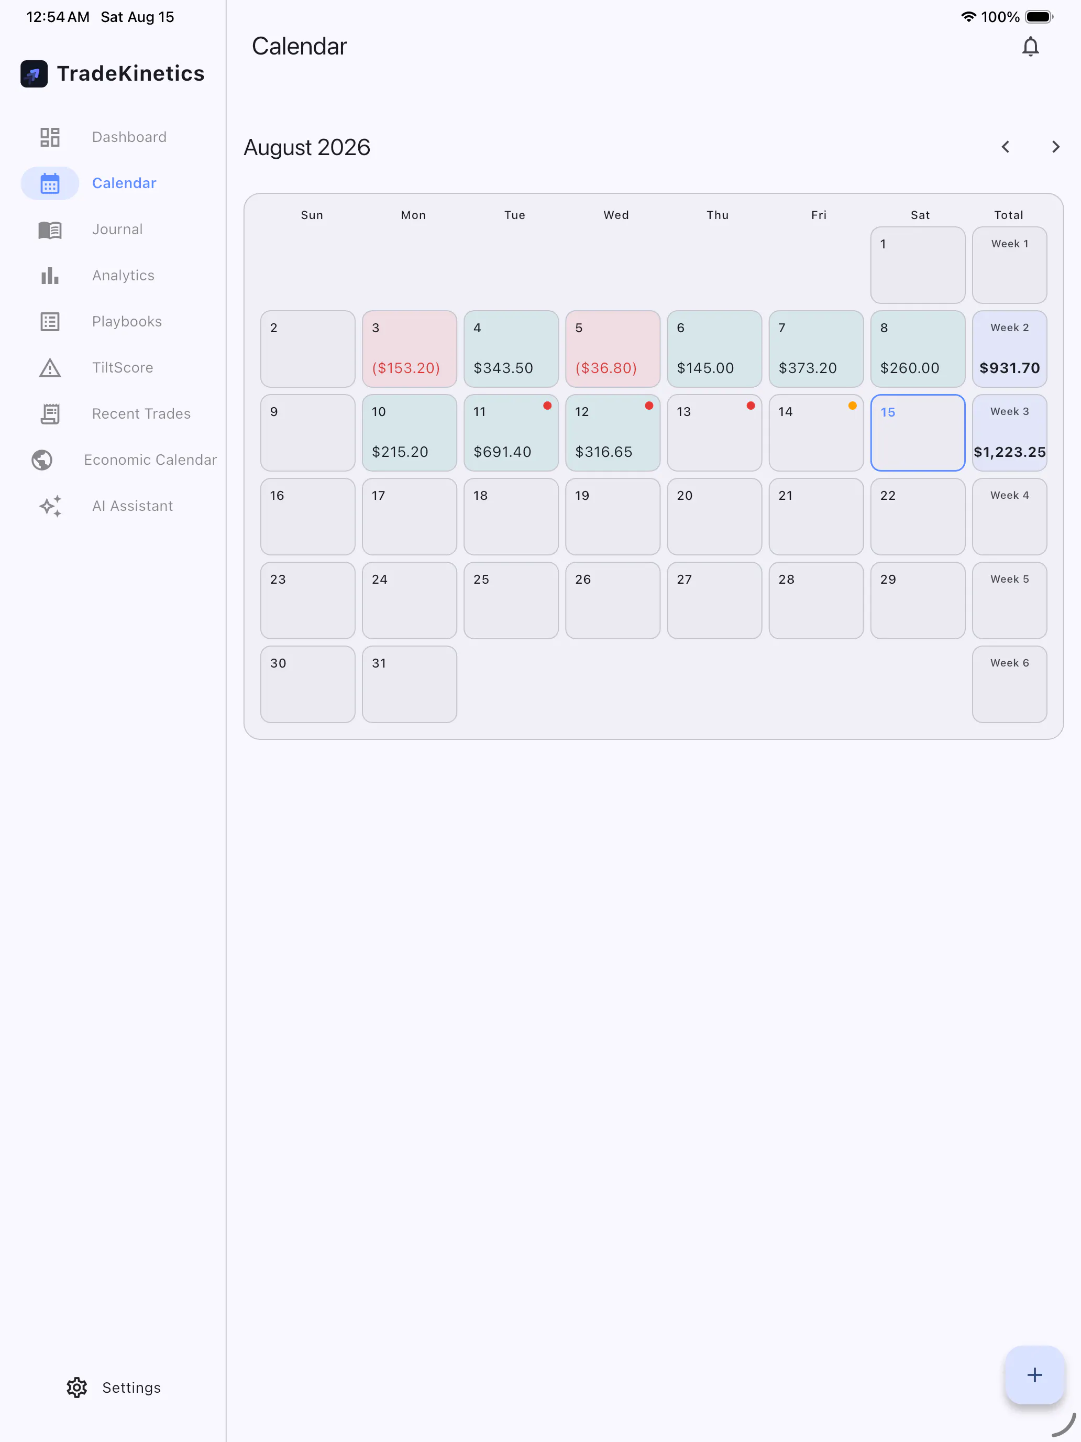Screen dimensions: 1081x1442
Task: Select August 2 day cell
Action: click(307, 349)
